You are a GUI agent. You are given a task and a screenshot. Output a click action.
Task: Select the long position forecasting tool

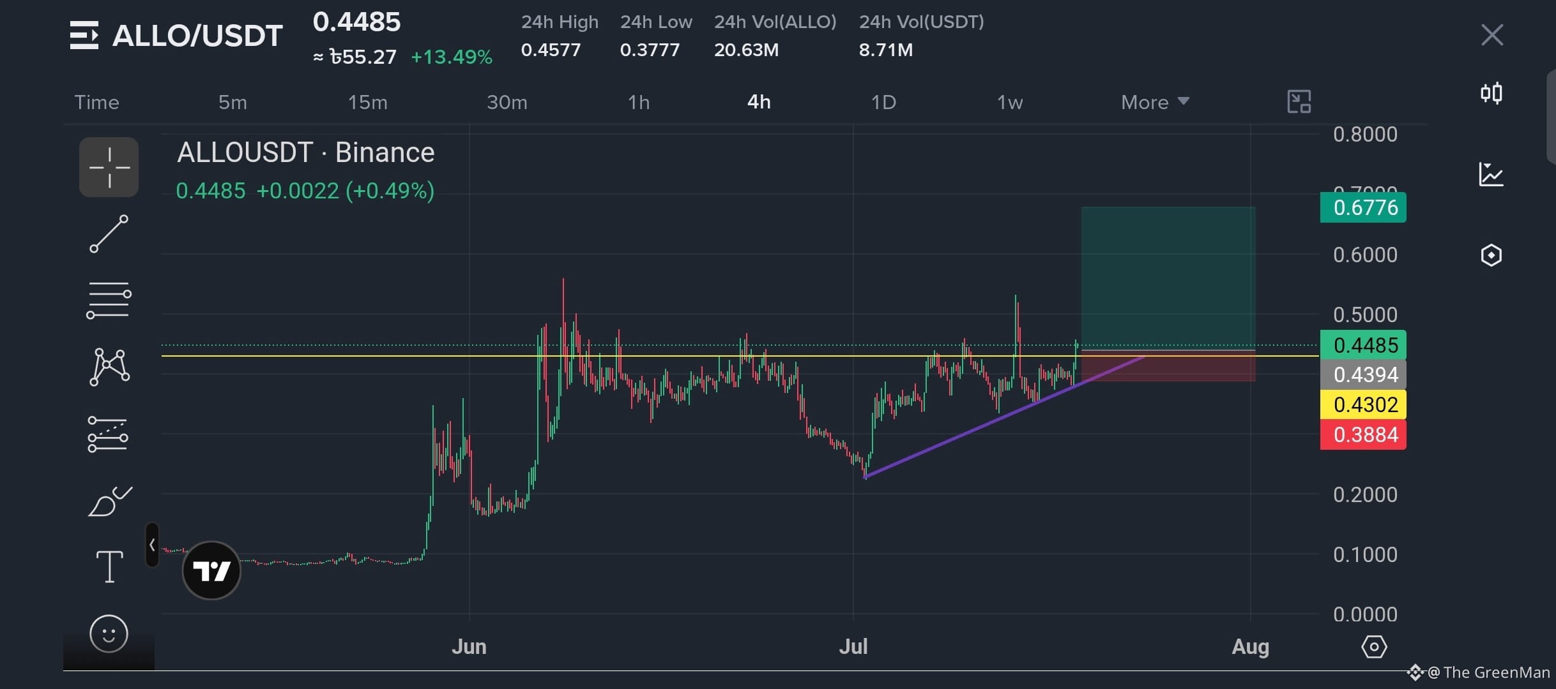108,434
